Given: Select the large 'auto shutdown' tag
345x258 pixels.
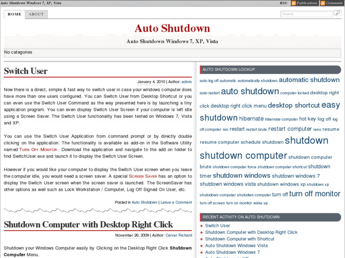Looking at the screenshot, I should click(x=250, y=91).
